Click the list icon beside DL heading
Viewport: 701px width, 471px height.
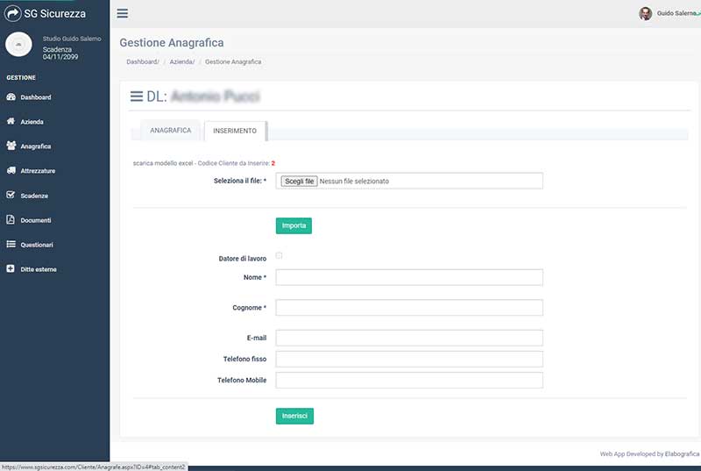tap(137, 96)
